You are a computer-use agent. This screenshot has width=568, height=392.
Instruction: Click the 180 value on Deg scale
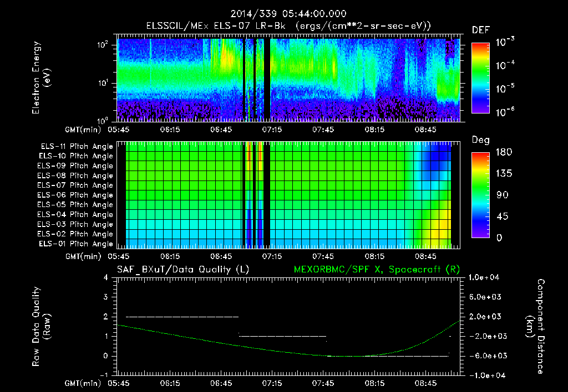[x=504, y=152]
